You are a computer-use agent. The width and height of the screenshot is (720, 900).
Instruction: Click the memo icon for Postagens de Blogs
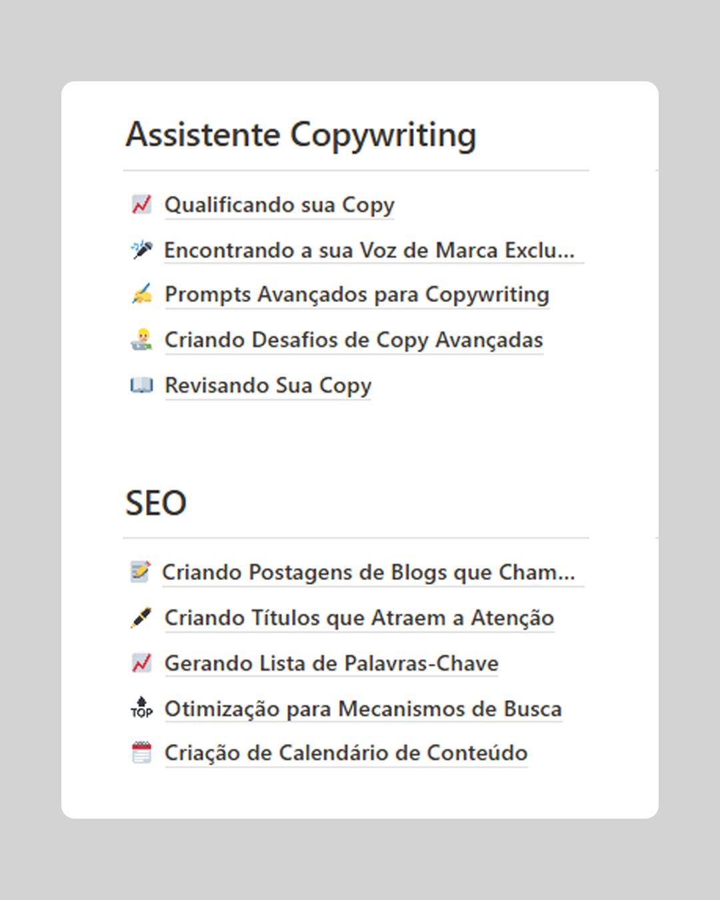click(140, 572)
